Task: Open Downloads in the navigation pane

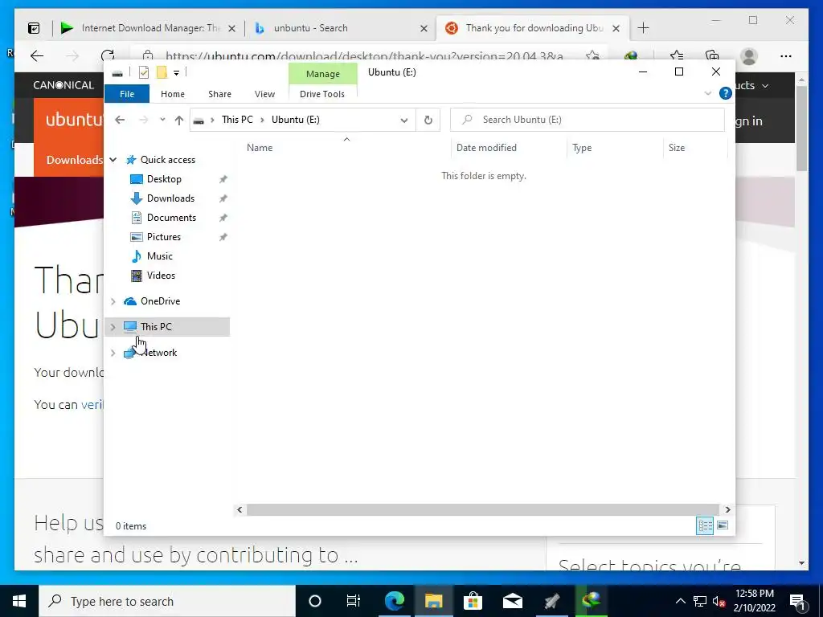Action: click(170, 198)
